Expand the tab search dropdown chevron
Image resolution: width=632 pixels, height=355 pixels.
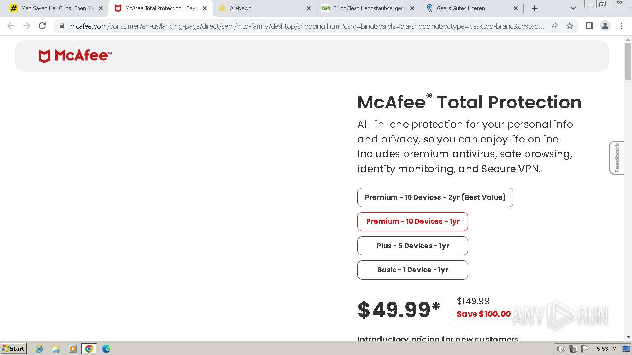[x=573, y=8]
